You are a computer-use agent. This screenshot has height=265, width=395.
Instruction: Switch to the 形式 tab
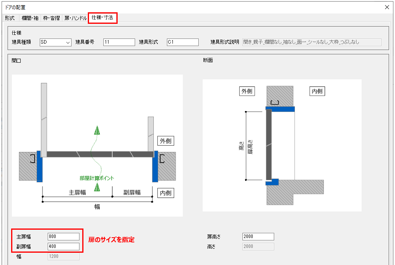point(10,18)
